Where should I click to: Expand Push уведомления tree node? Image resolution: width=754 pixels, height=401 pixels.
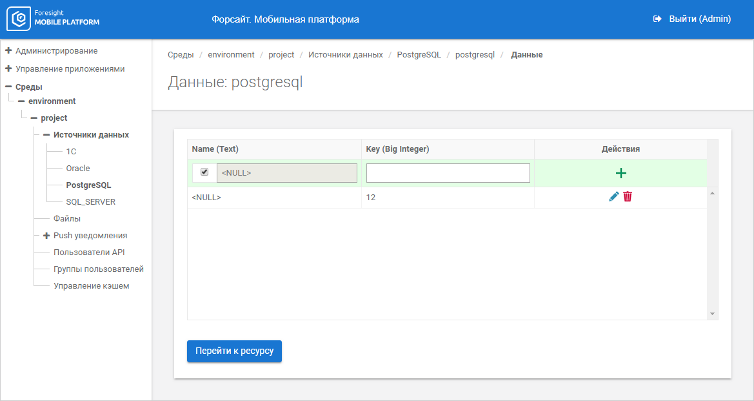click(x=46, y=236)
